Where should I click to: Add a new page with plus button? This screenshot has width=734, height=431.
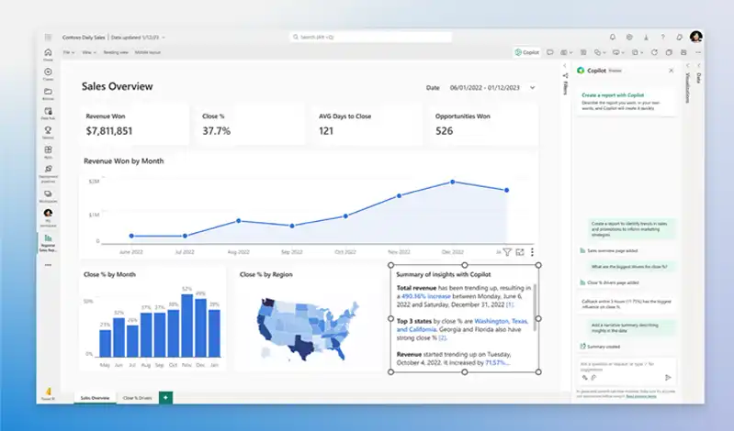[x=165, y=398]
